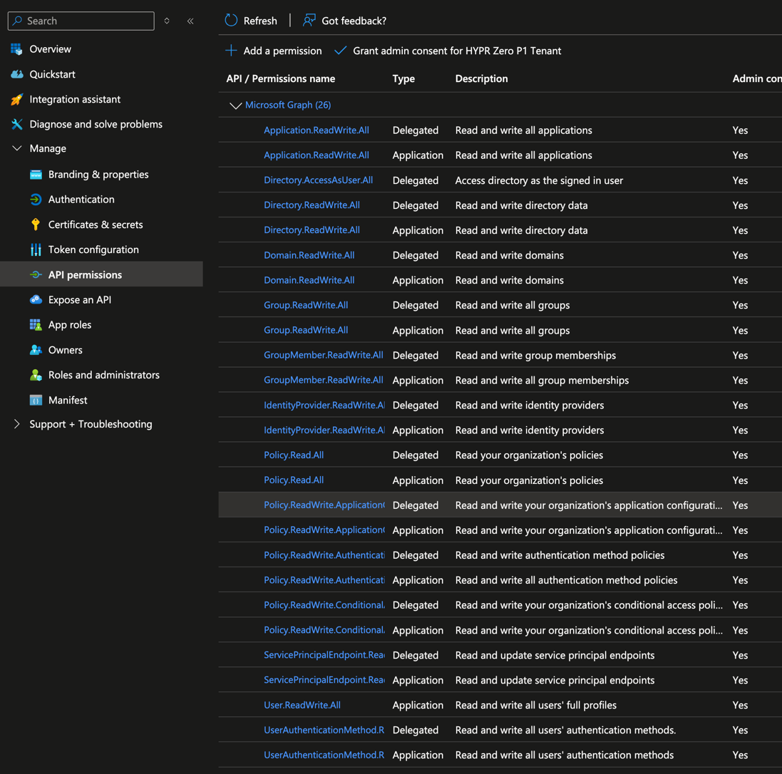Open Delegated GroupMember.ReadWrite.All permission
The width and height of the screenshot is (782, 774).
[323, 355]
